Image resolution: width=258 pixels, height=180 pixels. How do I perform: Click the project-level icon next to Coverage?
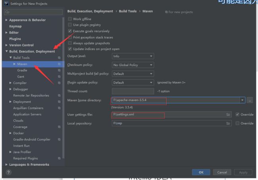click(59, 127)
